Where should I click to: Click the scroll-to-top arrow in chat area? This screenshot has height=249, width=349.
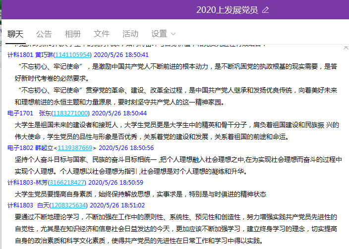point(345,48)
